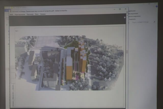
Task: Click the Acrobat window title bar
Action: pyautogui.click(x=64, y=11)
